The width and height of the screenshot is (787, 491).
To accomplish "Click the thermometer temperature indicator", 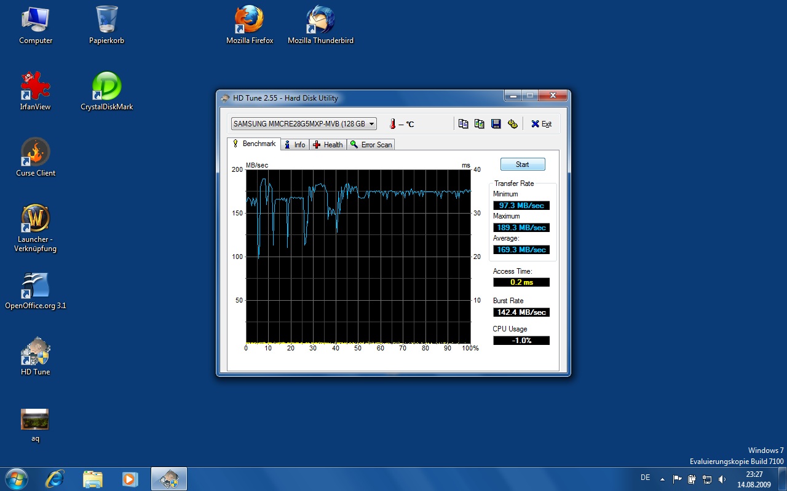I will (x=392, y=124).
